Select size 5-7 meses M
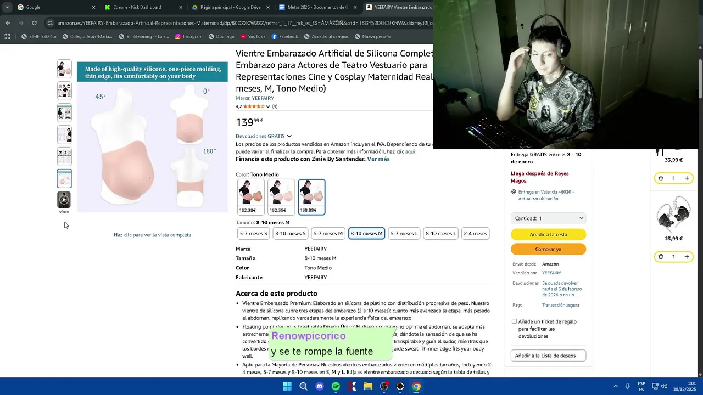The height and width of the screenshot is (395, 703). pyautogui.click(x=328, y=233)
